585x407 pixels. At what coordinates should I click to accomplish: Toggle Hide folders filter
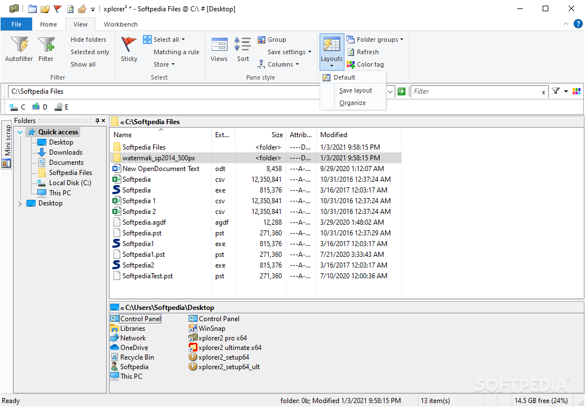click(x=89, y=40)
